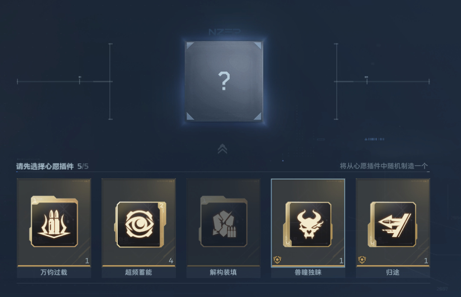Tap the 归途 name label
461x297 pixels.
click(393, 272)
